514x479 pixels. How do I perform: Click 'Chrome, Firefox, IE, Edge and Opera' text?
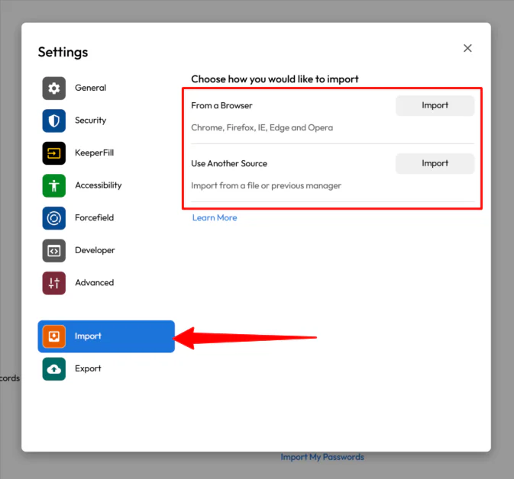tap(262, 127)
